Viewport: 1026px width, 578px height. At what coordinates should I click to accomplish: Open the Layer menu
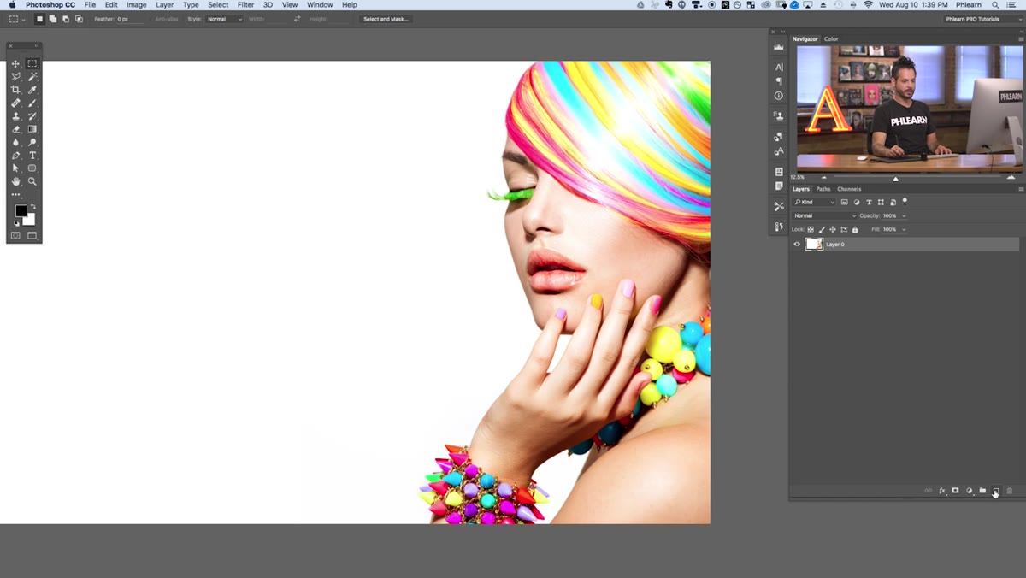(164, 5)
